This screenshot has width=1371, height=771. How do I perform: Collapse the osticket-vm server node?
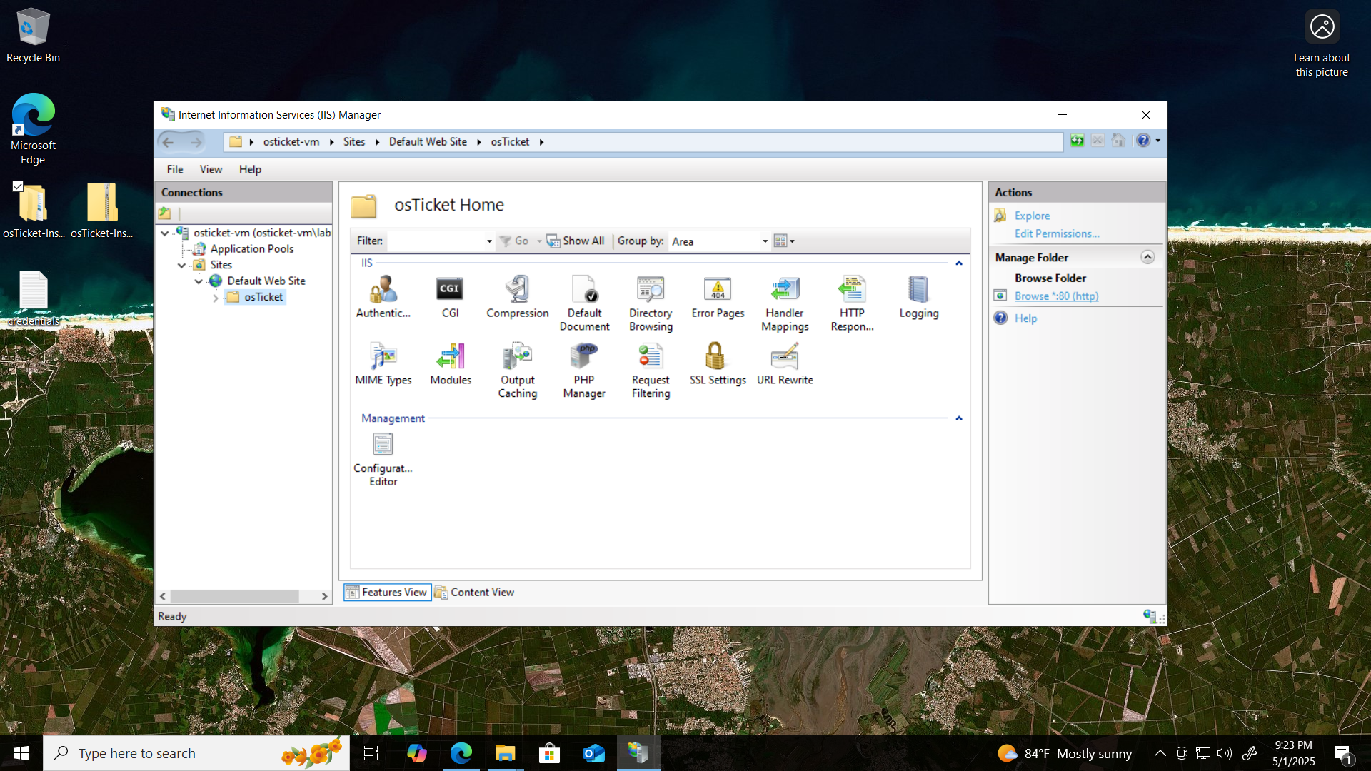(165, 233)
